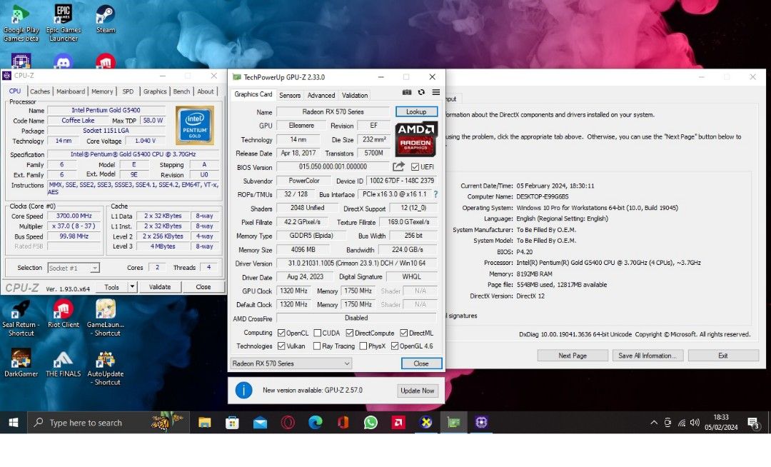771x467 pixels.
Task: Click Next Page in DirectX Diagnostic Tool
Action: point(573,356)
